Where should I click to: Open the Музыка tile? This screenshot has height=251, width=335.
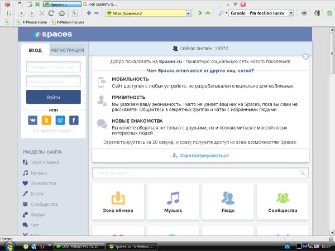pos(173,201)
